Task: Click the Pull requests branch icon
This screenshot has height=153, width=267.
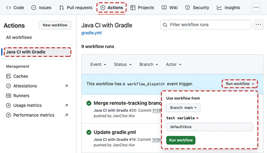Action: click(61, 8)
